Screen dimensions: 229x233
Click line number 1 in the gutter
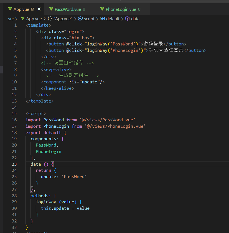[x=16, y=25]
